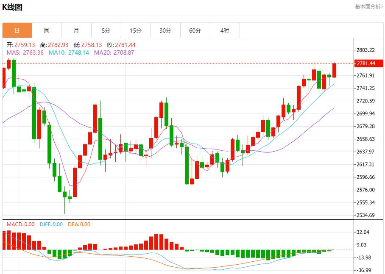Click the MA10: 2748.14 indicator label

[x=69, y=53]
